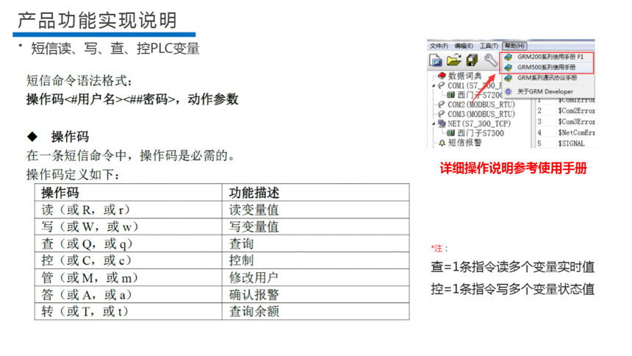This screenshot has height=356, width=632.
Task: Click the $SIGNAL row in the variable list
Action: [x=565, y=143]
